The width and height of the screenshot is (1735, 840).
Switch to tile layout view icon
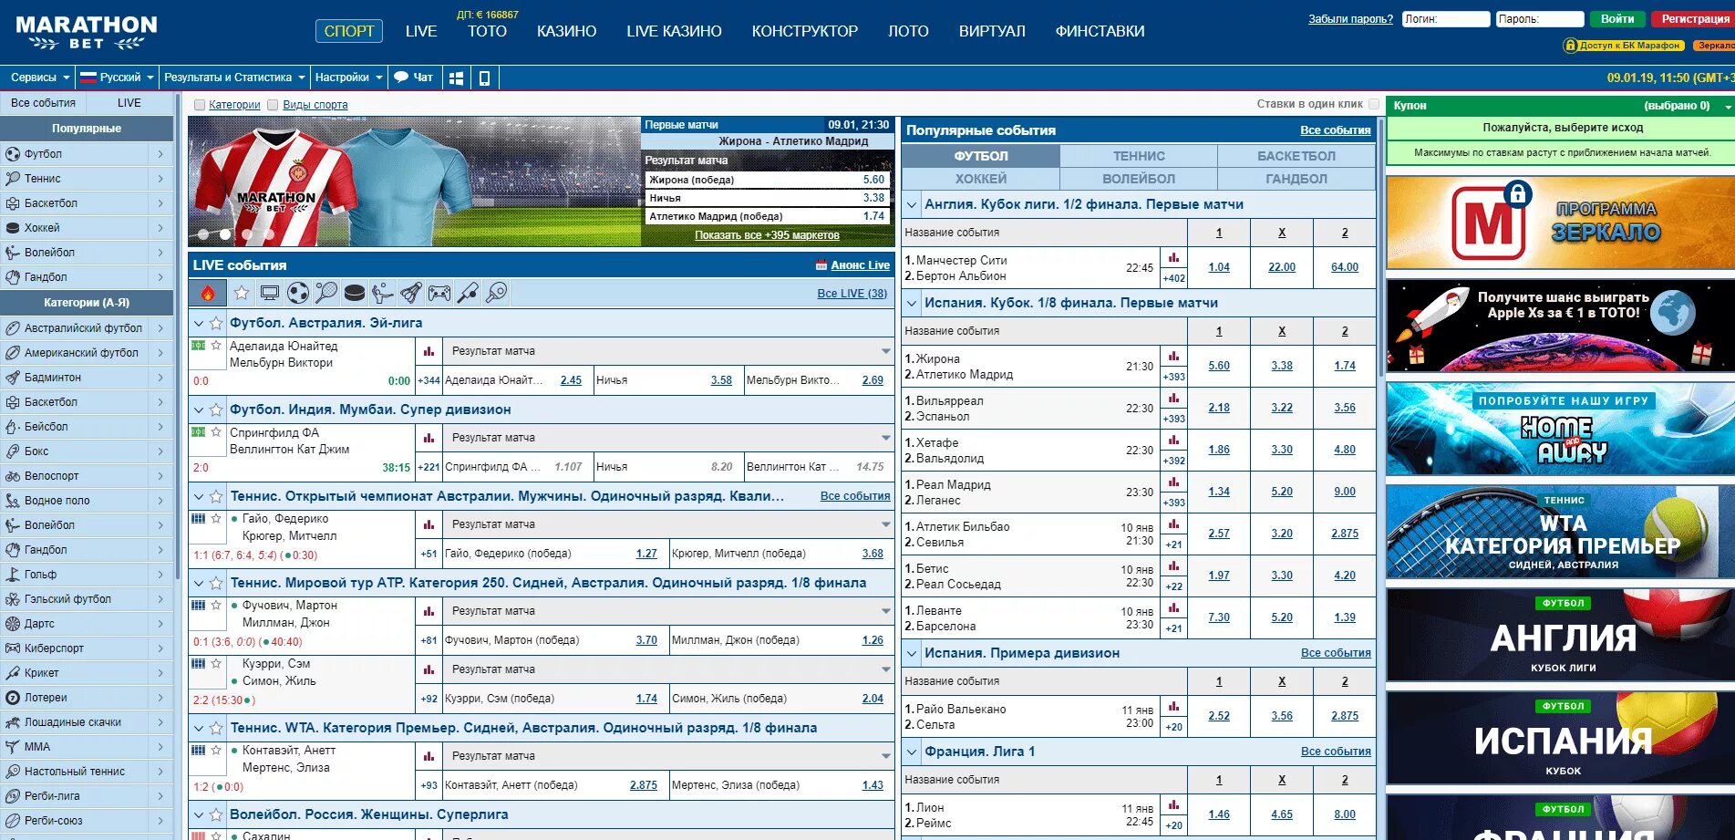(x=458, y=78)
